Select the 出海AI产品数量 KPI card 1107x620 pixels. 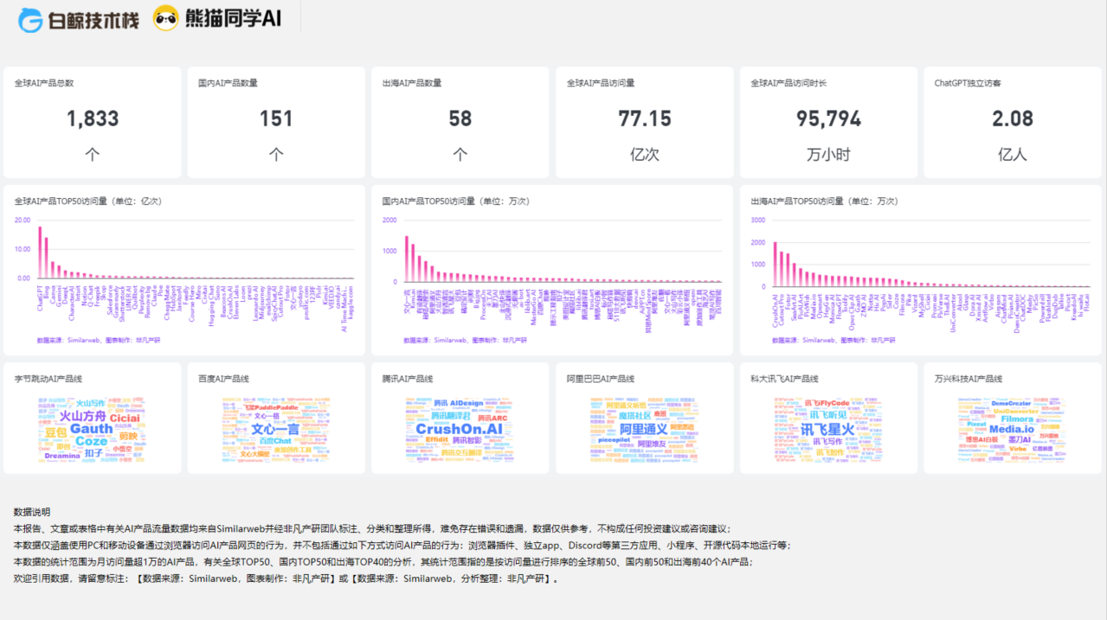pyautogui.click(x=460, y=121)
